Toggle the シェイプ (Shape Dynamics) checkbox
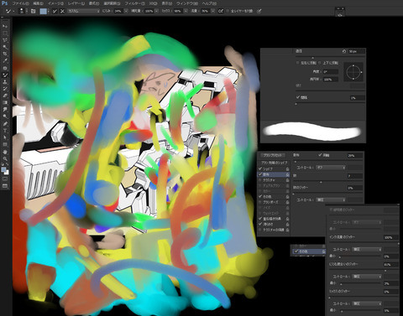Image resolution: width=403 pixels, height=316 pixels. pyautogui.click(x=260, y=168)
